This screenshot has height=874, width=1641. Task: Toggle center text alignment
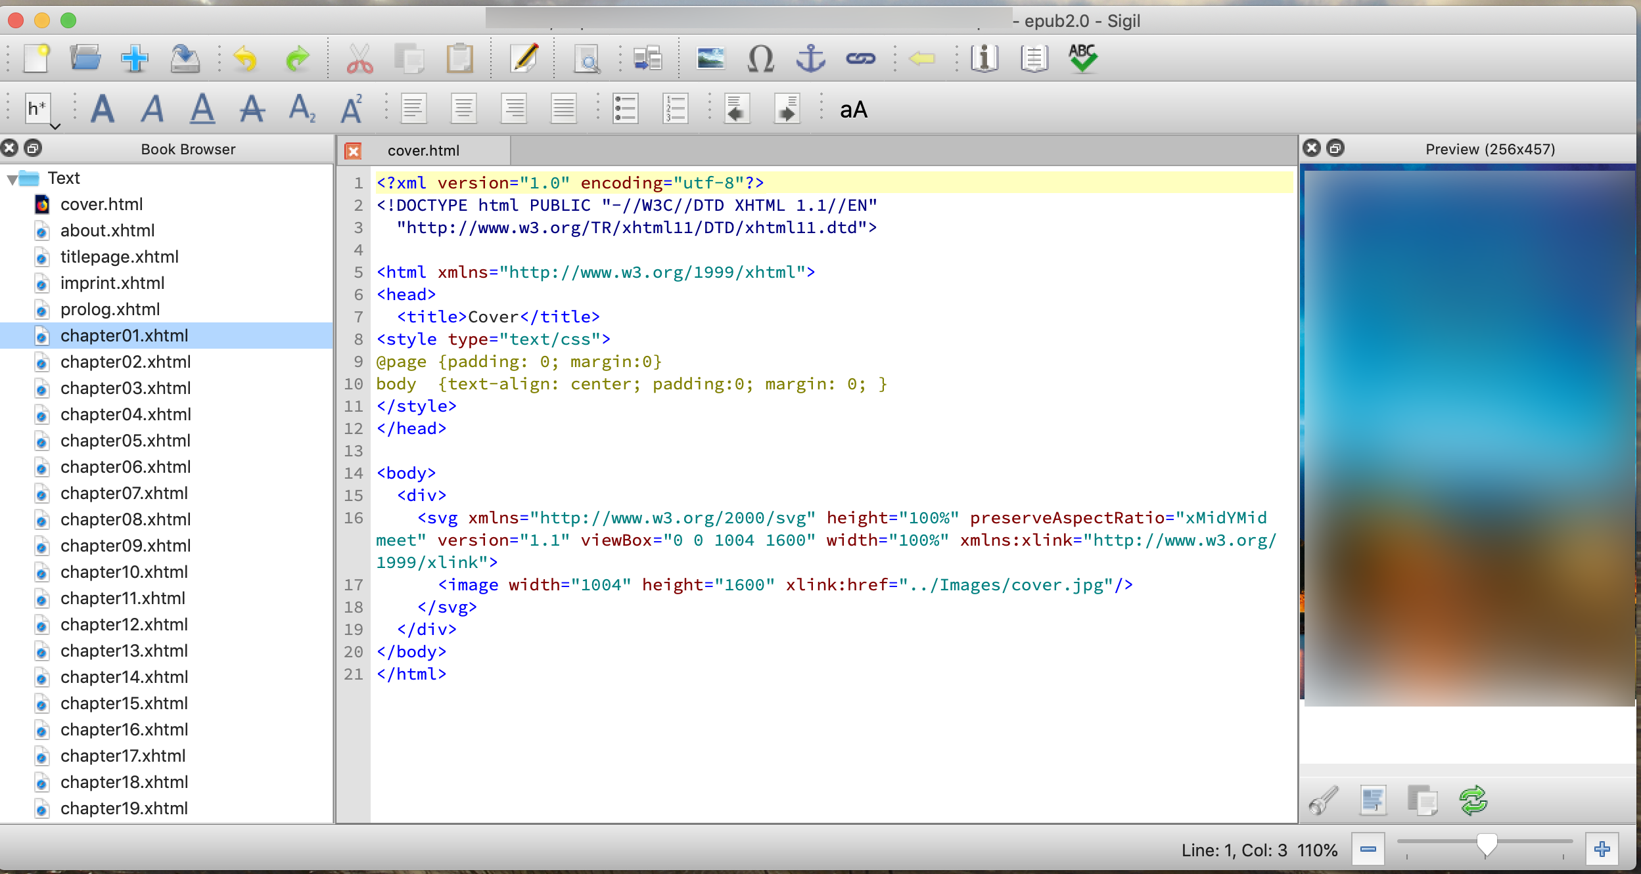tap(463, 109)
